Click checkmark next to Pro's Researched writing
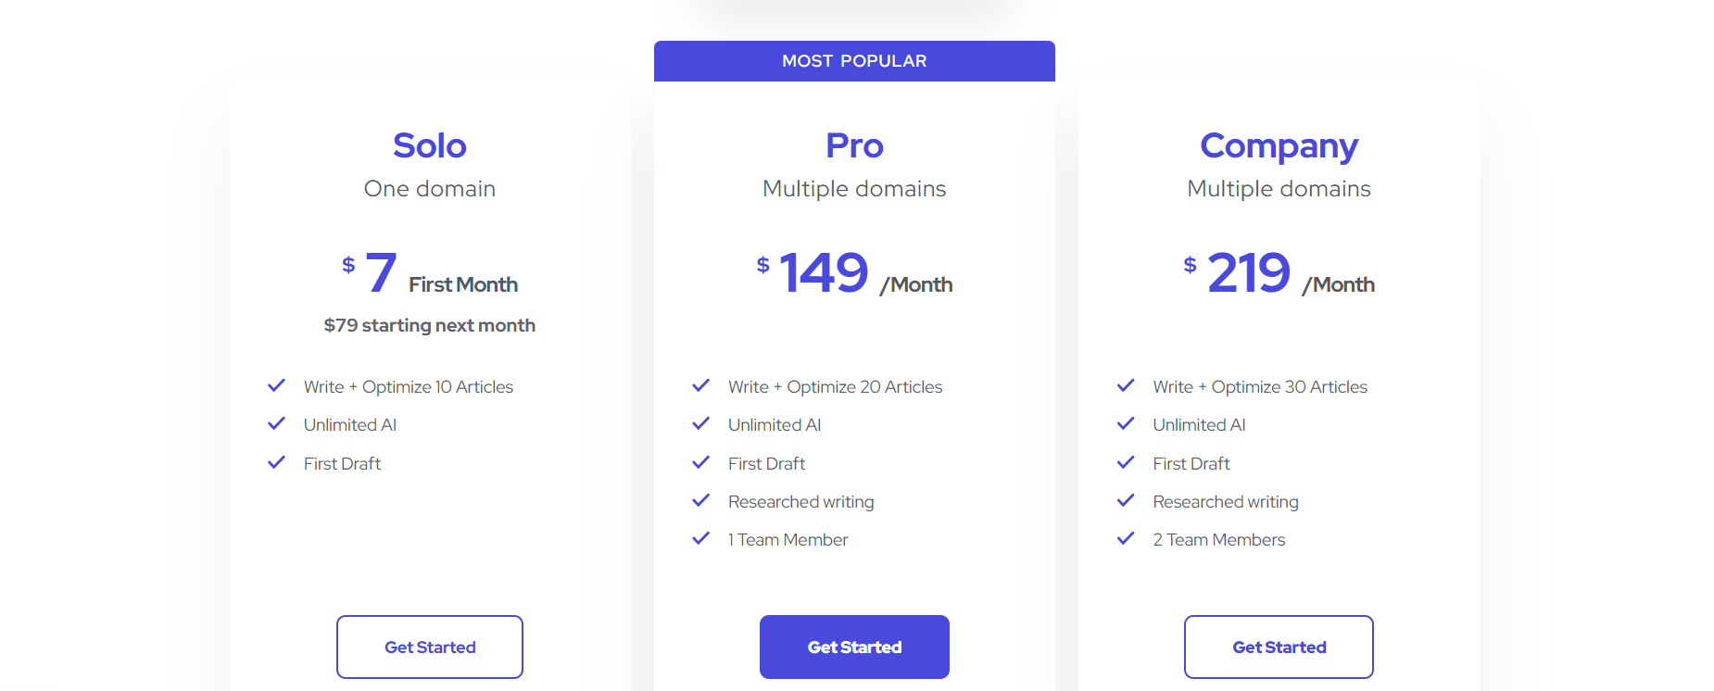 (x=700, y=500)
